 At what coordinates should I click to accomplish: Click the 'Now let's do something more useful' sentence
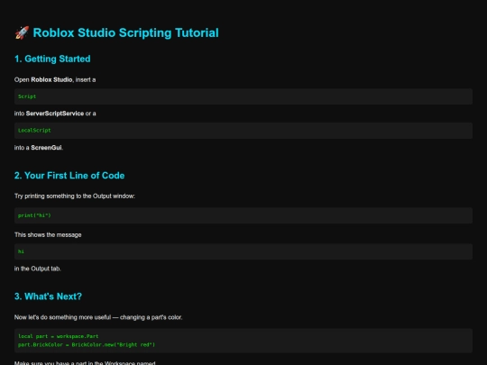(98, 317)
